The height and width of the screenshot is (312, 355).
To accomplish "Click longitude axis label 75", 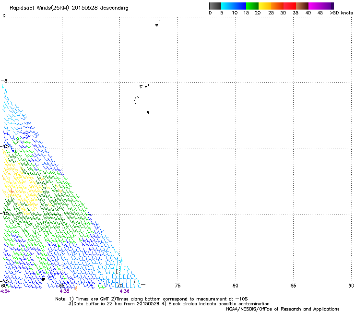I will [x=177, y=286].
